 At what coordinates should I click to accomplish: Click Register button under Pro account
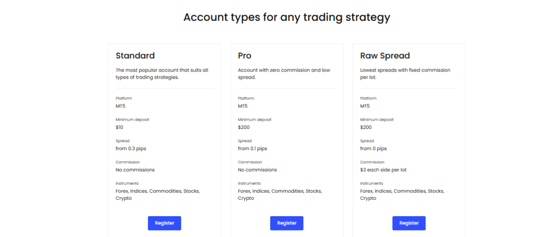[287, 223]
